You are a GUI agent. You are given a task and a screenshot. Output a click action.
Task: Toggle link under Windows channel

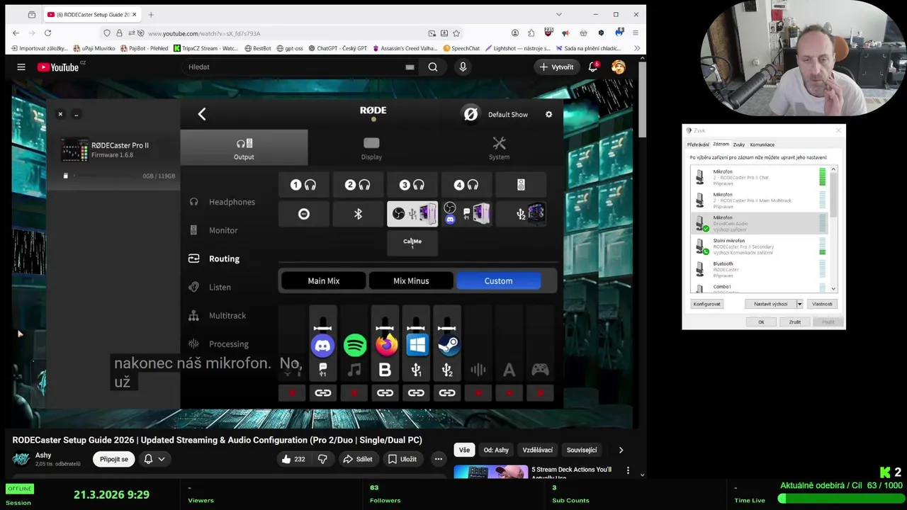tap(416, 393)
